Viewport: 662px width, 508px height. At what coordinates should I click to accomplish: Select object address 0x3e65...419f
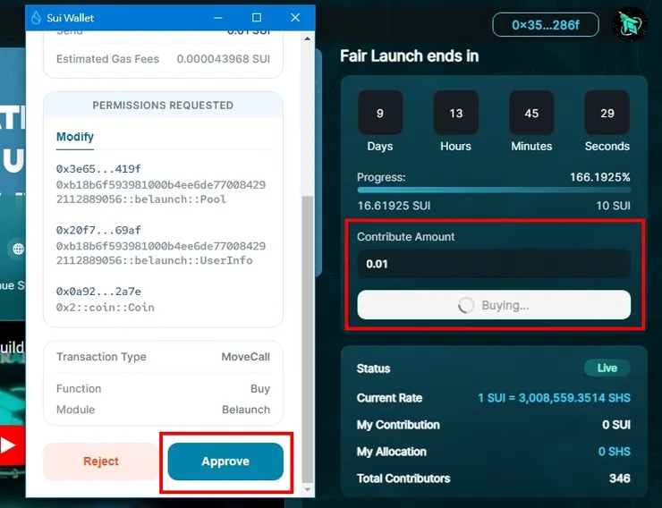click(98, 169)
